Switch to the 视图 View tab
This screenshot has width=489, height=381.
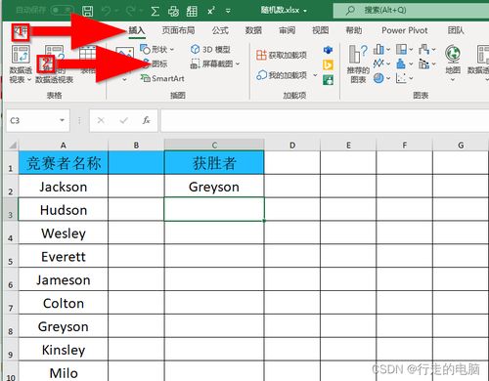point(321,30)
